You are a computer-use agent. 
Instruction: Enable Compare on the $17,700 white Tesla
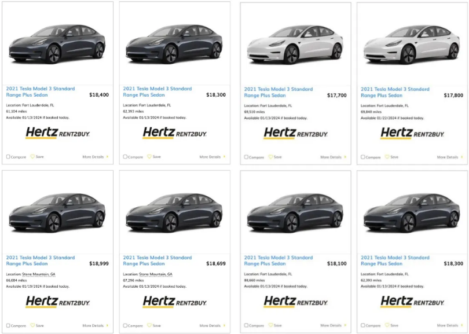click(x=246, y=157)
